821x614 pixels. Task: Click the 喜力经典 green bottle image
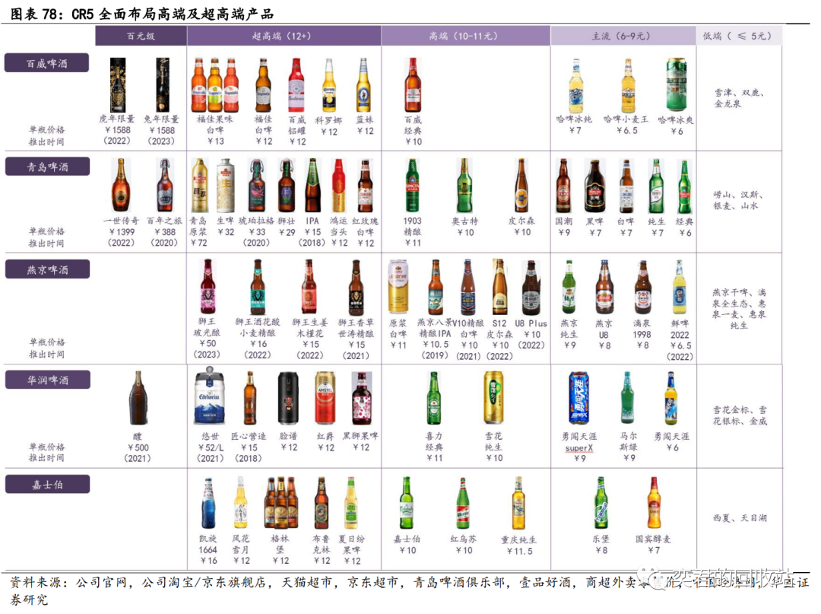point(433,398)
